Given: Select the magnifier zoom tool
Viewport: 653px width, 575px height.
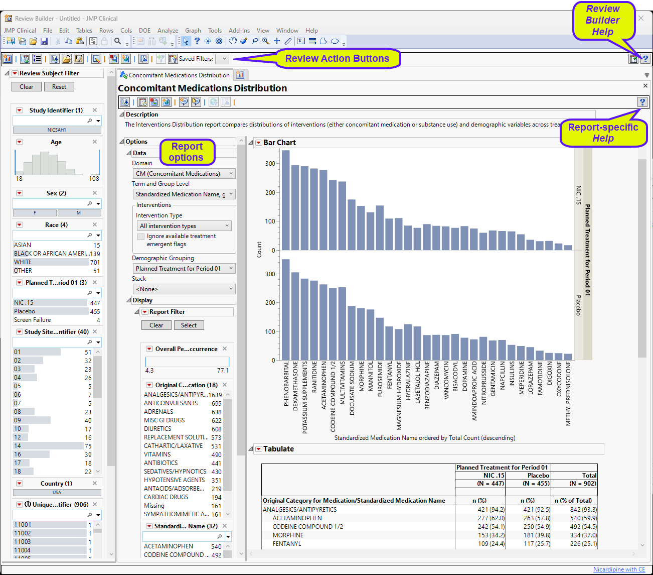Looking at the screenshot, I should 265,41.
